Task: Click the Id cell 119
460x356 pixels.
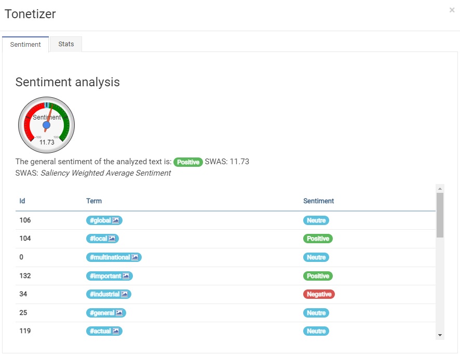Action: point(25,331)
